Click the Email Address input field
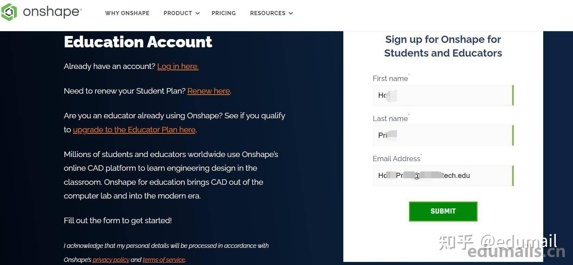Image resolution: width=573 pixels, height=265 pixels. tap(443, 176)
